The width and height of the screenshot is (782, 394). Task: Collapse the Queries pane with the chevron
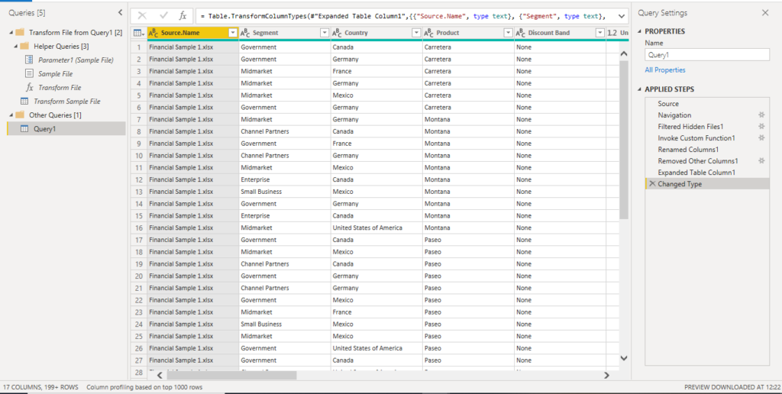coord(120,13)
